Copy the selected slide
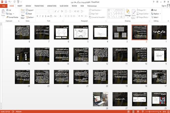 click(9, 14)
